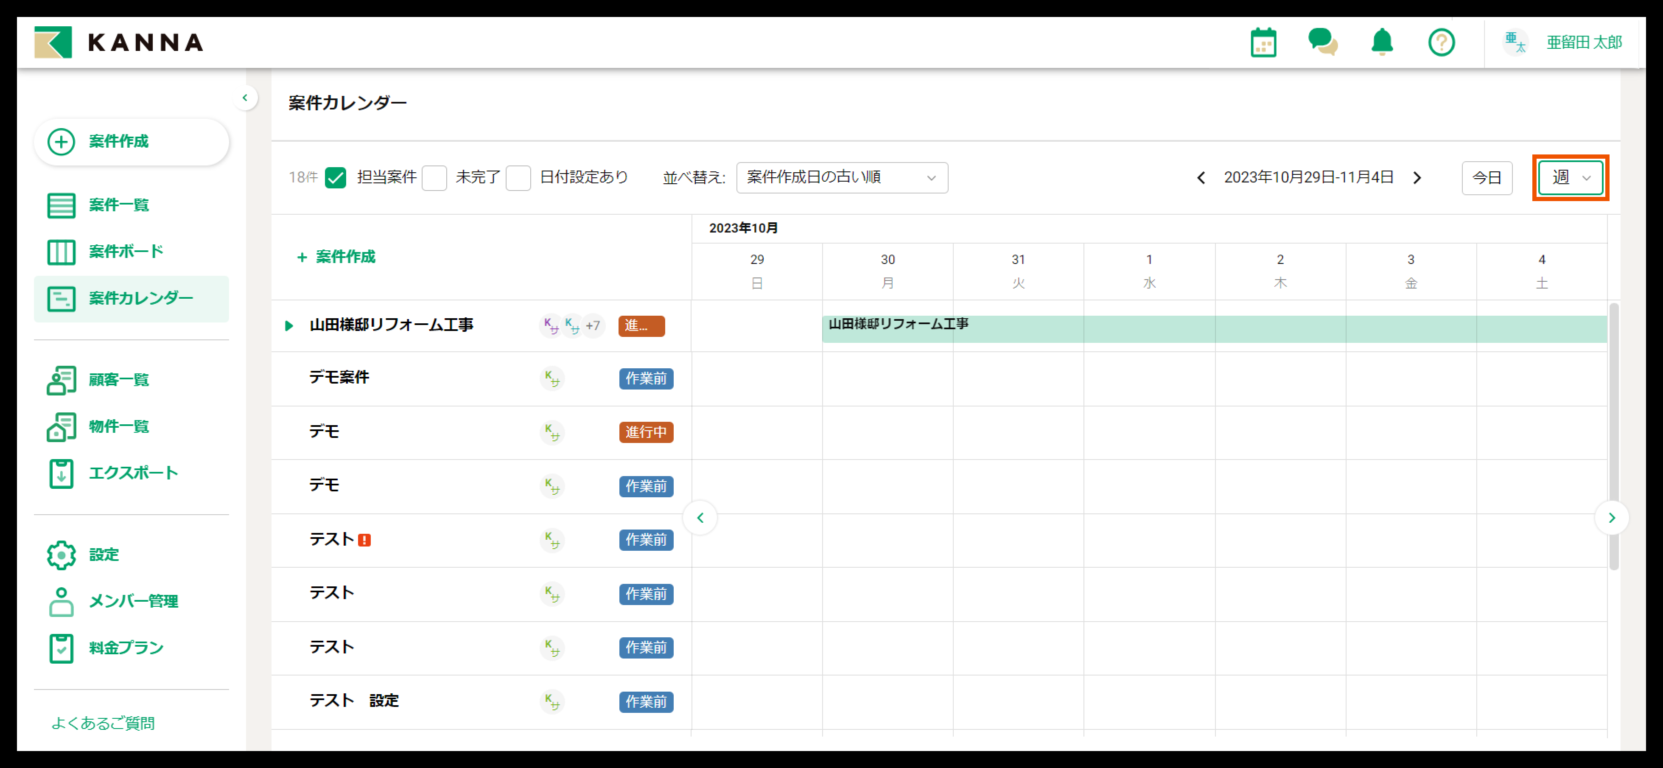Click the day header 1 水
The height and width of the screenshot is (768, 1663).
(x=1149, y=271)
